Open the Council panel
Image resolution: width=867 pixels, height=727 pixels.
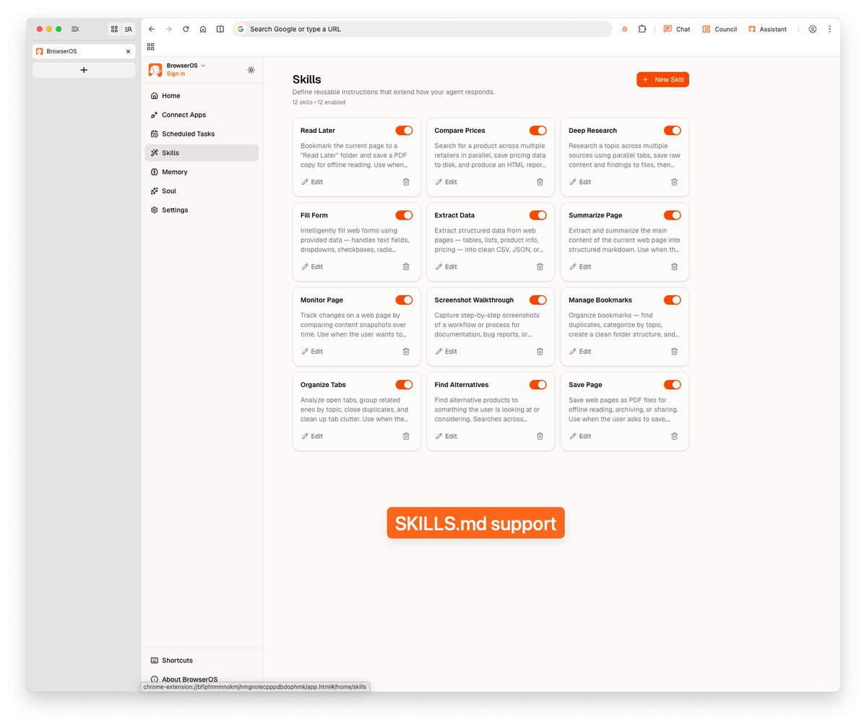718,29
